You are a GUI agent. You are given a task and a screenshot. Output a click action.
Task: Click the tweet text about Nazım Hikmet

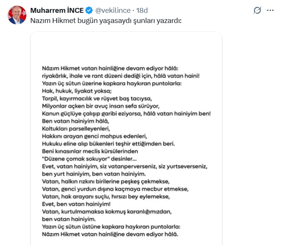click(x=106, y=21)
